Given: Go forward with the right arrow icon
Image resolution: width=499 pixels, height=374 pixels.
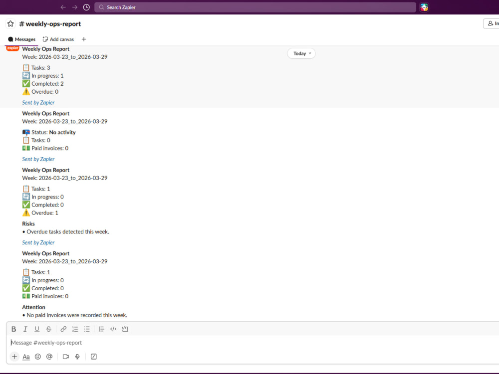Looking at the screenshot, I should tap(75, 7).
